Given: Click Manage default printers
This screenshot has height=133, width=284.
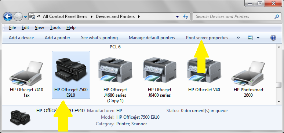Looking at the screenshot, I should coord(152,38).
